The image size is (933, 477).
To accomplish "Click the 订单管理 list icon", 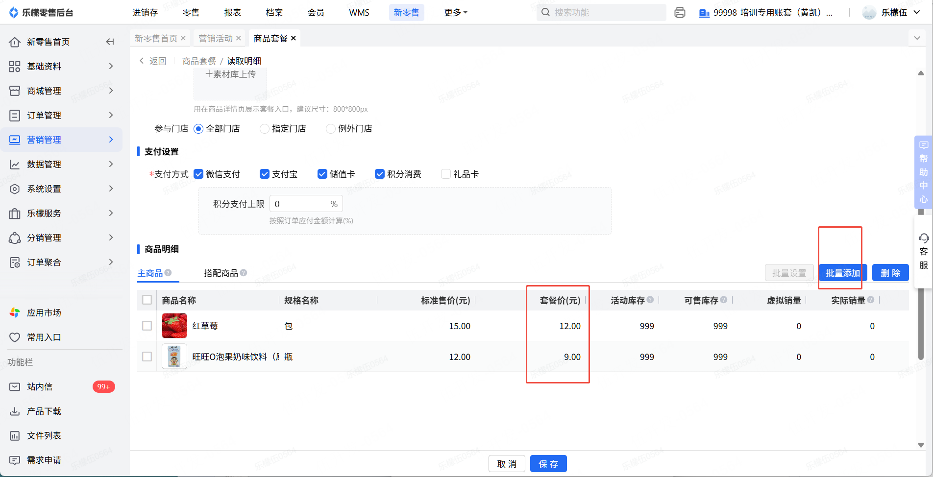I will 15,116.
